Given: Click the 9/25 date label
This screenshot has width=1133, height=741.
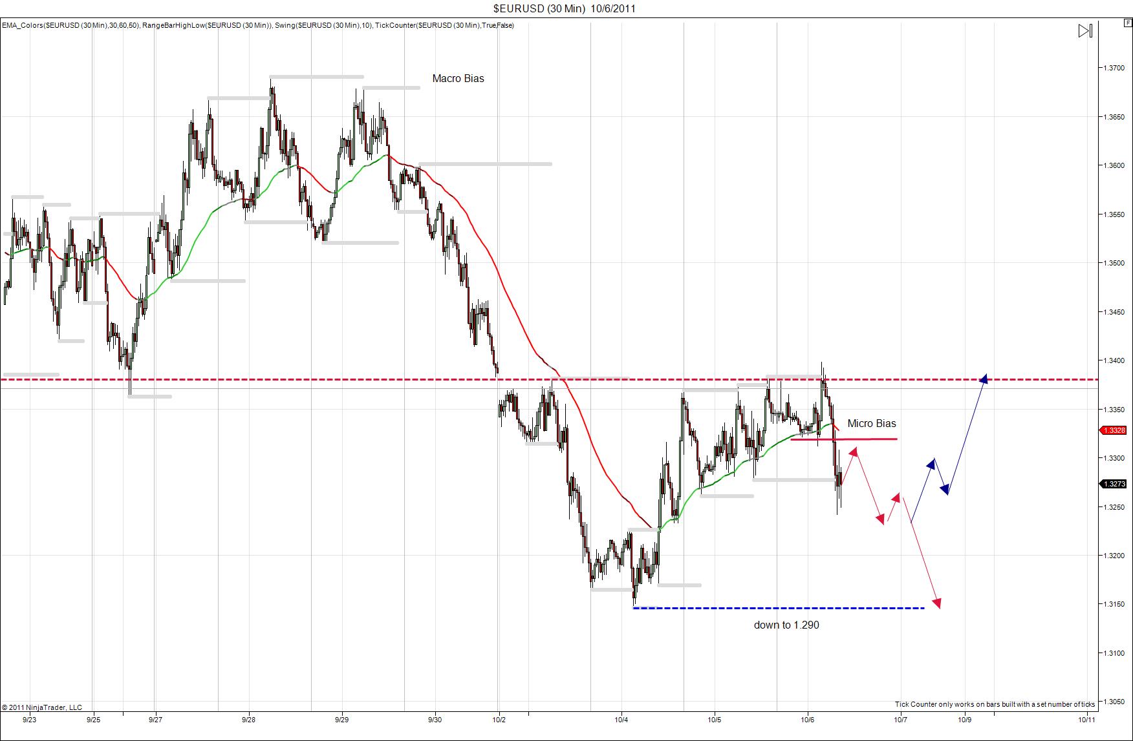Looking at the screenshot, I should [x=93, y=719].
